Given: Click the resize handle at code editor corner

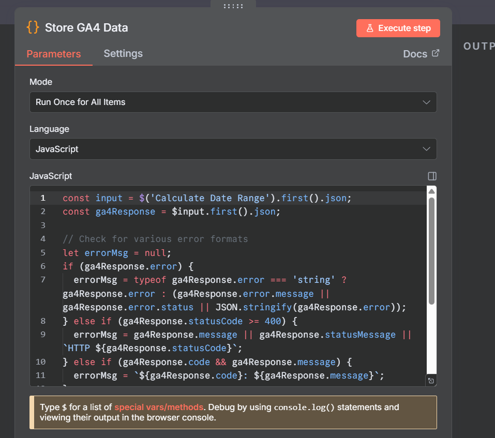Looking at the screenshot, I should click(x=431, y=381).
